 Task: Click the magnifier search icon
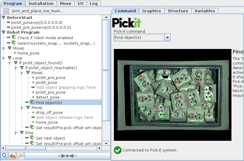point(4,156)
